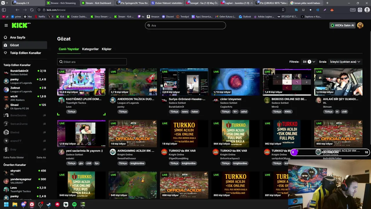Click the kick.com/browse address bar
This screenshot has width=371, height=209.
point(162,10)
